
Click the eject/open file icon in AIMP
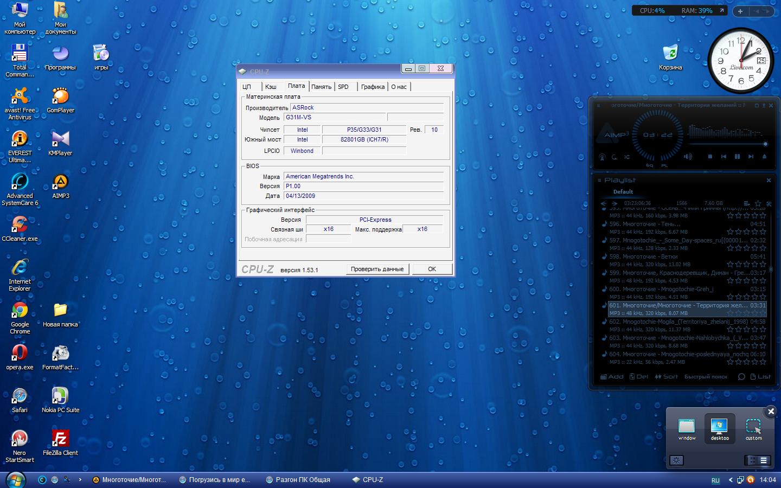coord(764,157)
